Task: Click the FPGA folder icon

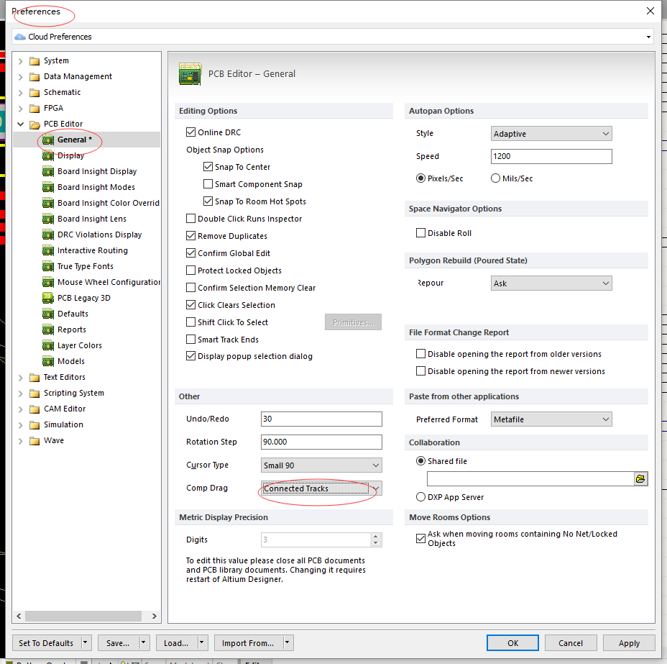Action: (34, 109)
